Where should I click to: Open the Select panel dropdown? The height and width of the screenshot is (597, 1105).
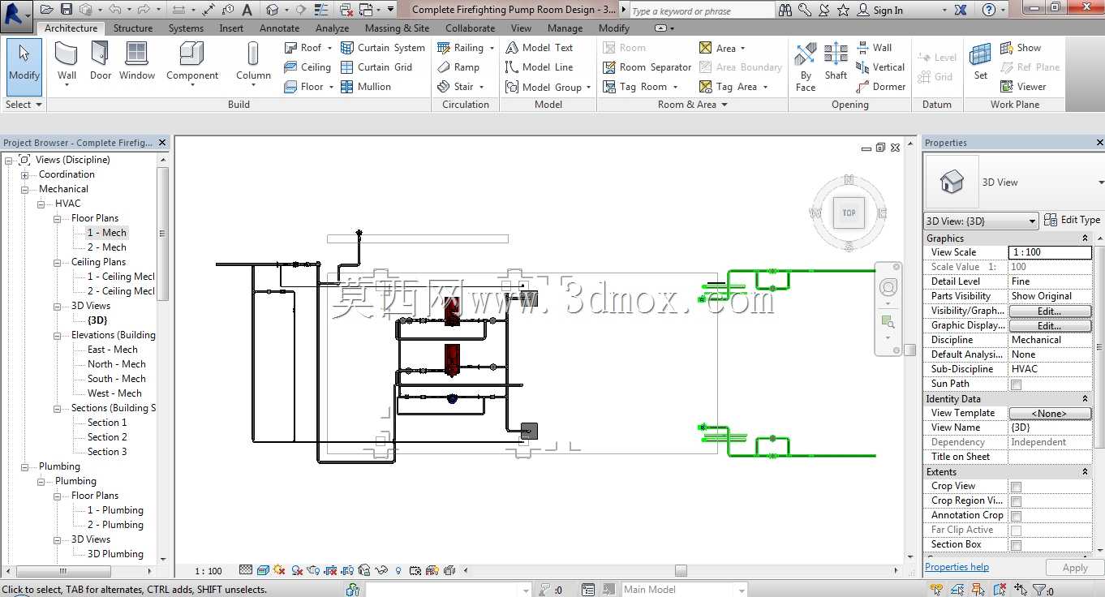[x=24, y=105]
